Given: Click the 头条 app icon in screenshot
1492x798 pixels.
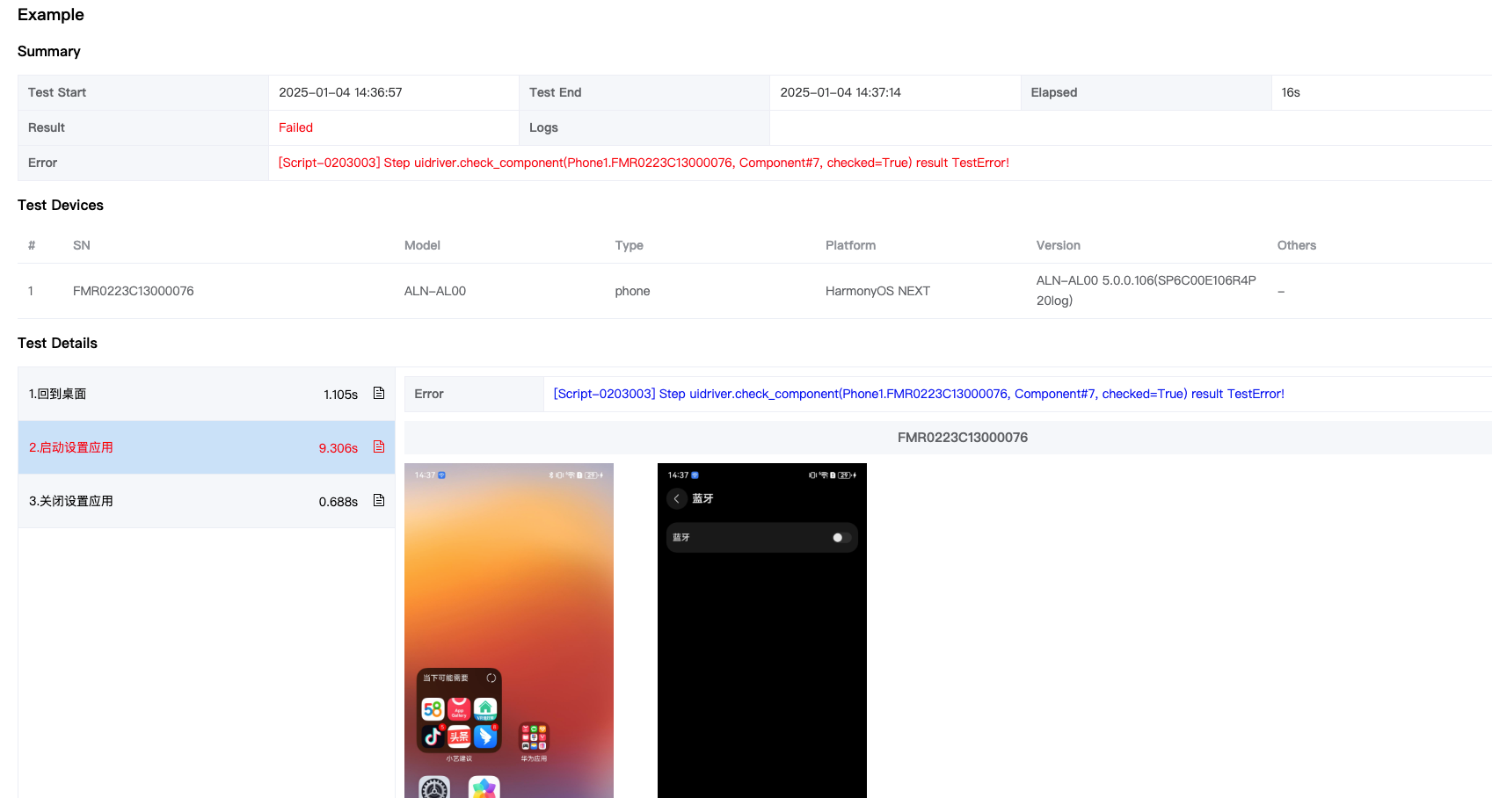Looking at the screenshot, I should tap(459, 736).
